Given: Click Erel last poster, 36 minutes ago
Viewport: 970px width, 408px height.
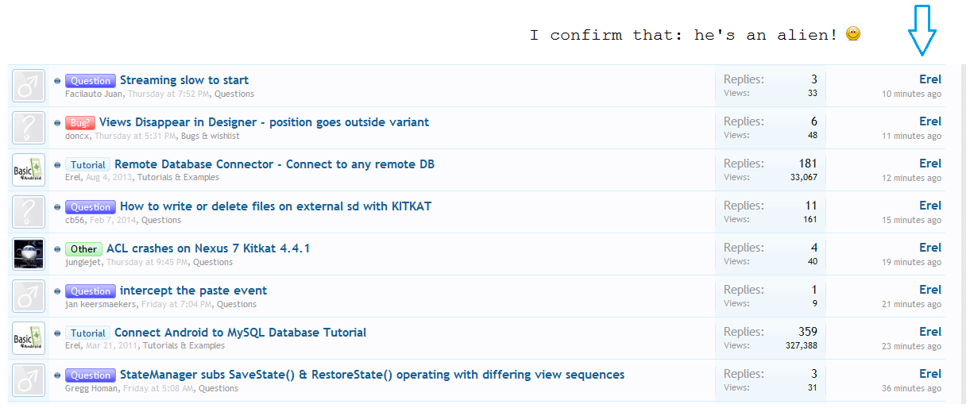Looking at the screenshot, I should (x=929, y=374).
